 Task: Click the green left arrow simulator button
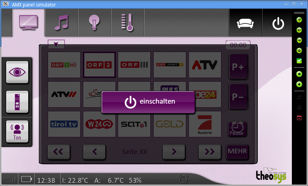point(299,30)
